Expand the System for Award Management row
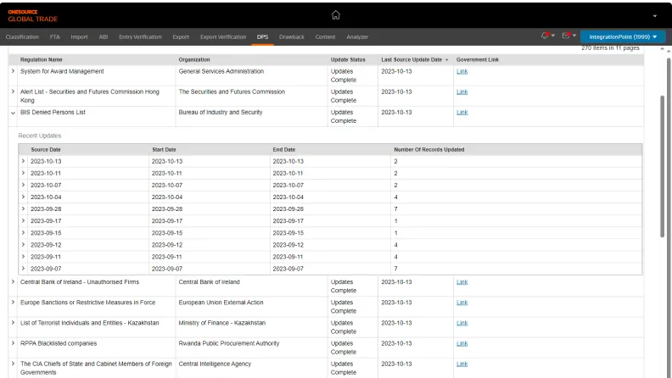 [13, 71]
